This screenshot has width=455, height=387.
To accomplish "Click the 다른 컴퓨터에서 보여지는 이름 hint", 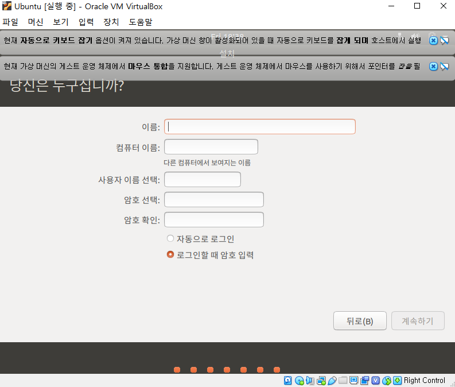I will [x=207, y=162].
